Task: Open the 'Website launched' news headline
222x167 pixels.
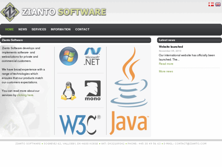Action: pos(171,47)
